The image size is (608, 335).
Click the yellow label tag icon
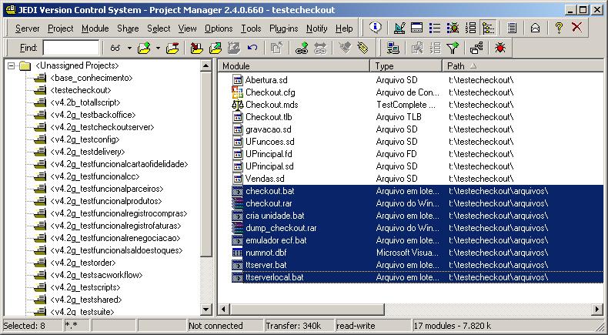[362, 49]
